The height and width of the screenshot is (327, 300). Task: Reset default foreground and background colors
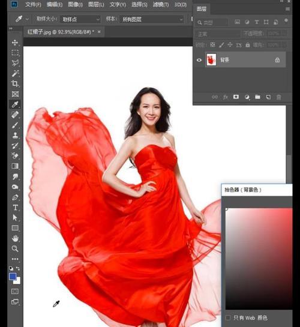click(11, 268)
